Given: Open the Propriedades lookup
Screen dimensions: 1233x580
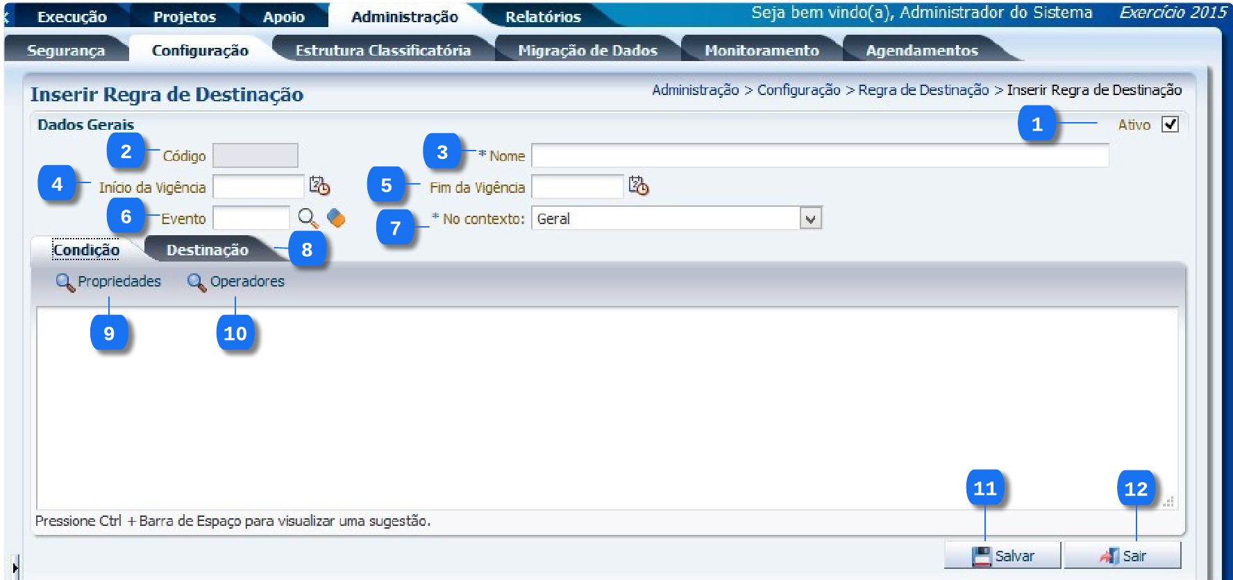Looking at the screenshot, I should pos(108,282).
